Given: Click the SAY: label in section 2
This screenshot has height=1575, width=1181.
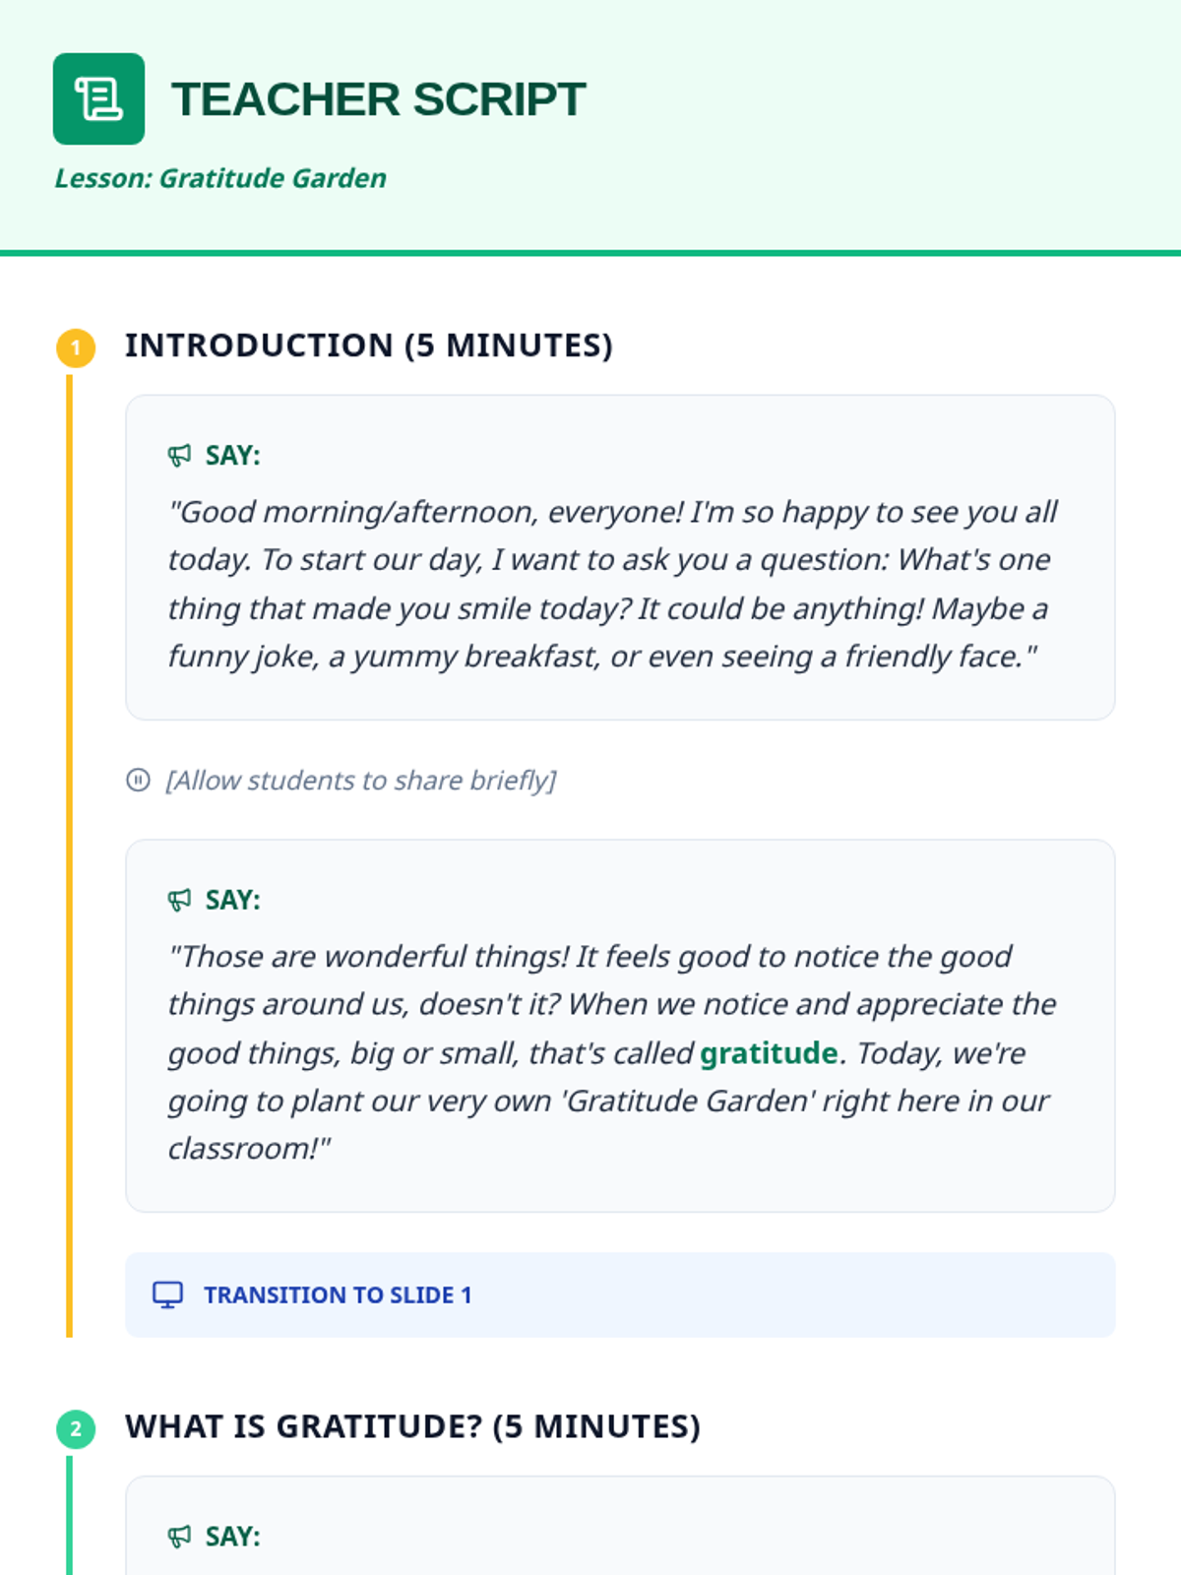Looking at the screenshot, I should tap(232, 1536).
